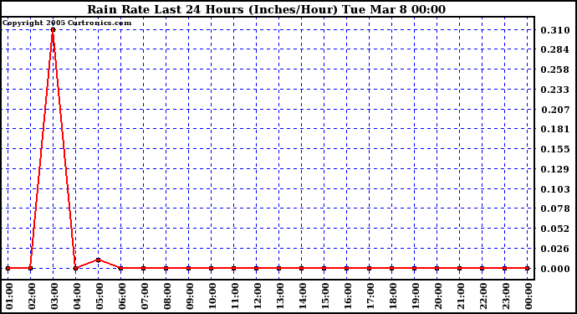Screen dimensions: 577x314
Task: Click the y-axis label '0.026'
Action: [x=555, y=249]
